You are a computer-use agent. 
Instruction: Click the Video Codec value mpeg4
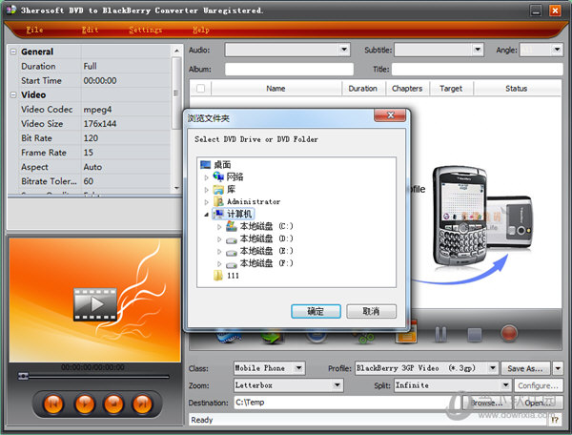[97, 110]
